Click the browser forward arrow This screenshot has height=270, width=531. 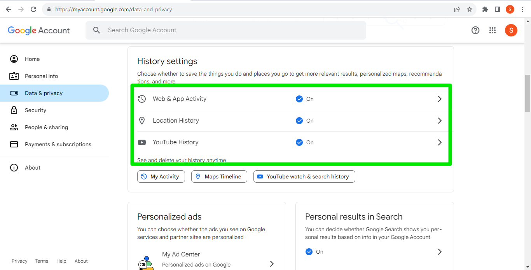coord(21,9)
